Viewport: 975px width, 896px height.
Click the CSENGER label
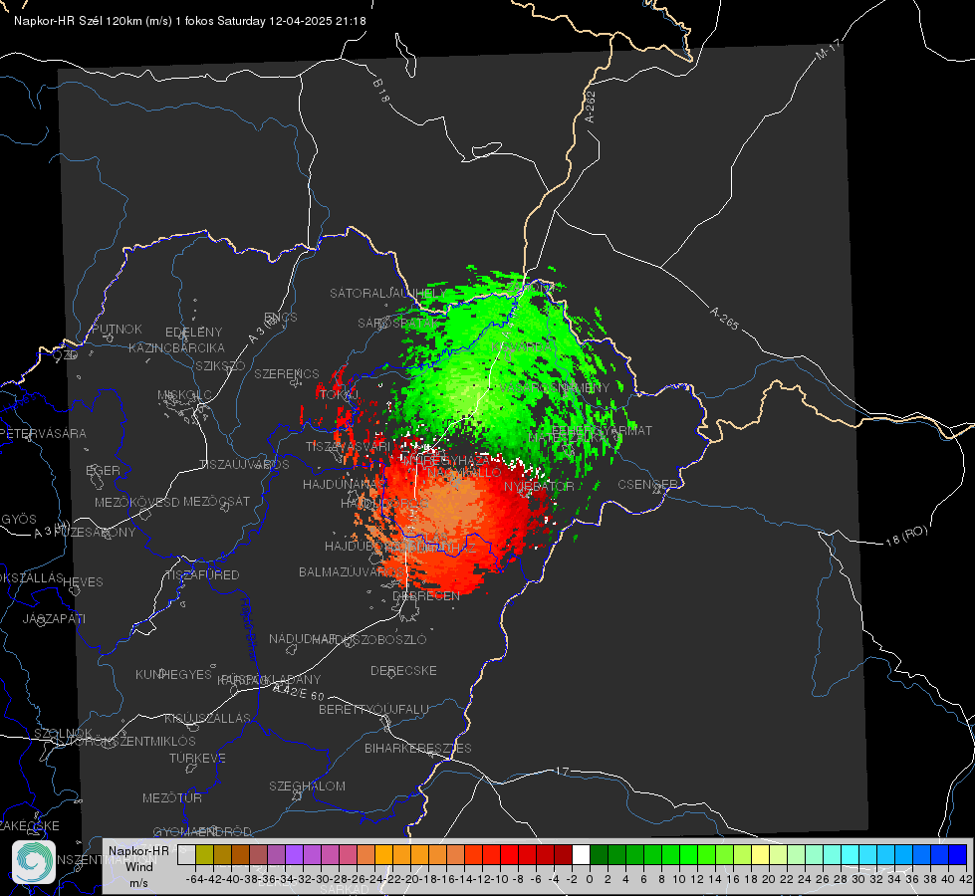click(647, 485)
